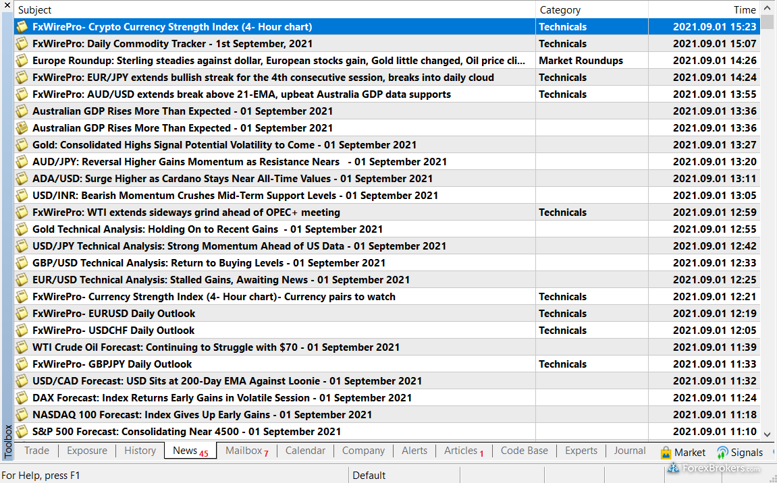Switch to the Experts tab
This screenshot has width=777, height=483.
[x=581, y=451]
